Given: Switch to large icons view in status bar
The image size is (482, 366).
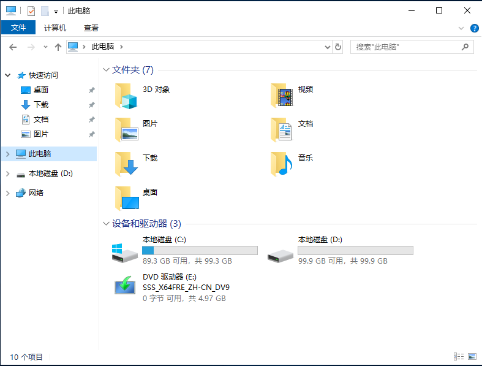Looking at the screenshot, I should pyautogui.click(x=472, y=356).
